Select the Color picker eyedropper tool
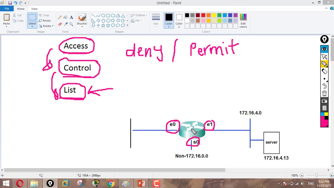The width and height of the screenshot is (334, 188). click(x=65, y=24)
